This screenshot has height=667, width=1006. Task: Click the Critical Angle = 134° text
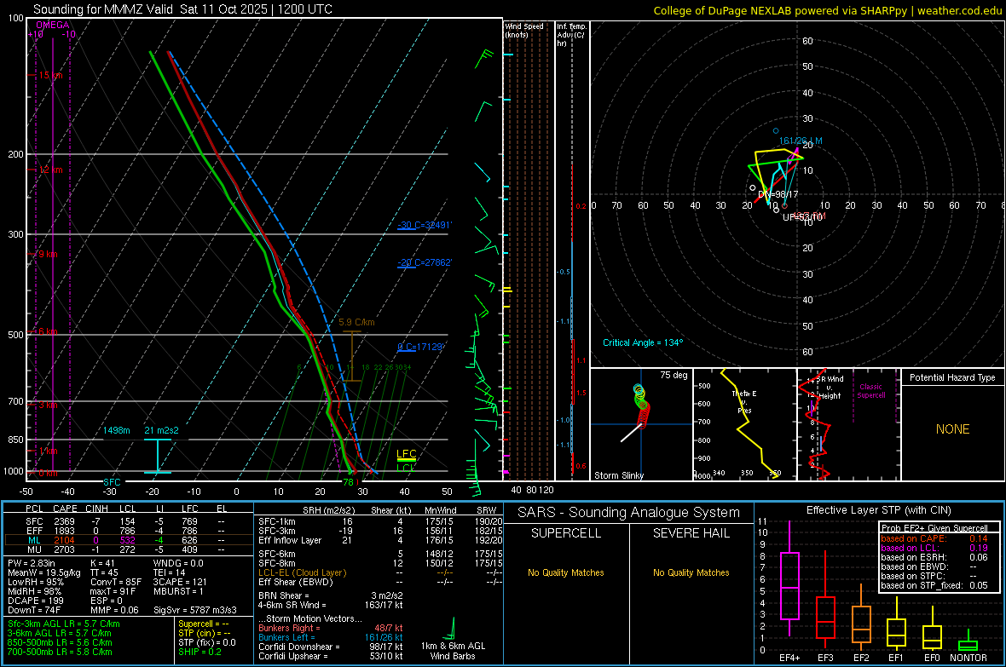pos(643,342)
